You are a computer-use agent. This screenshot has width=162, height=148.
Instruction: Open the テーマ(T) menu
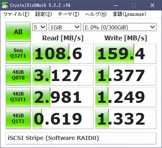69,14
